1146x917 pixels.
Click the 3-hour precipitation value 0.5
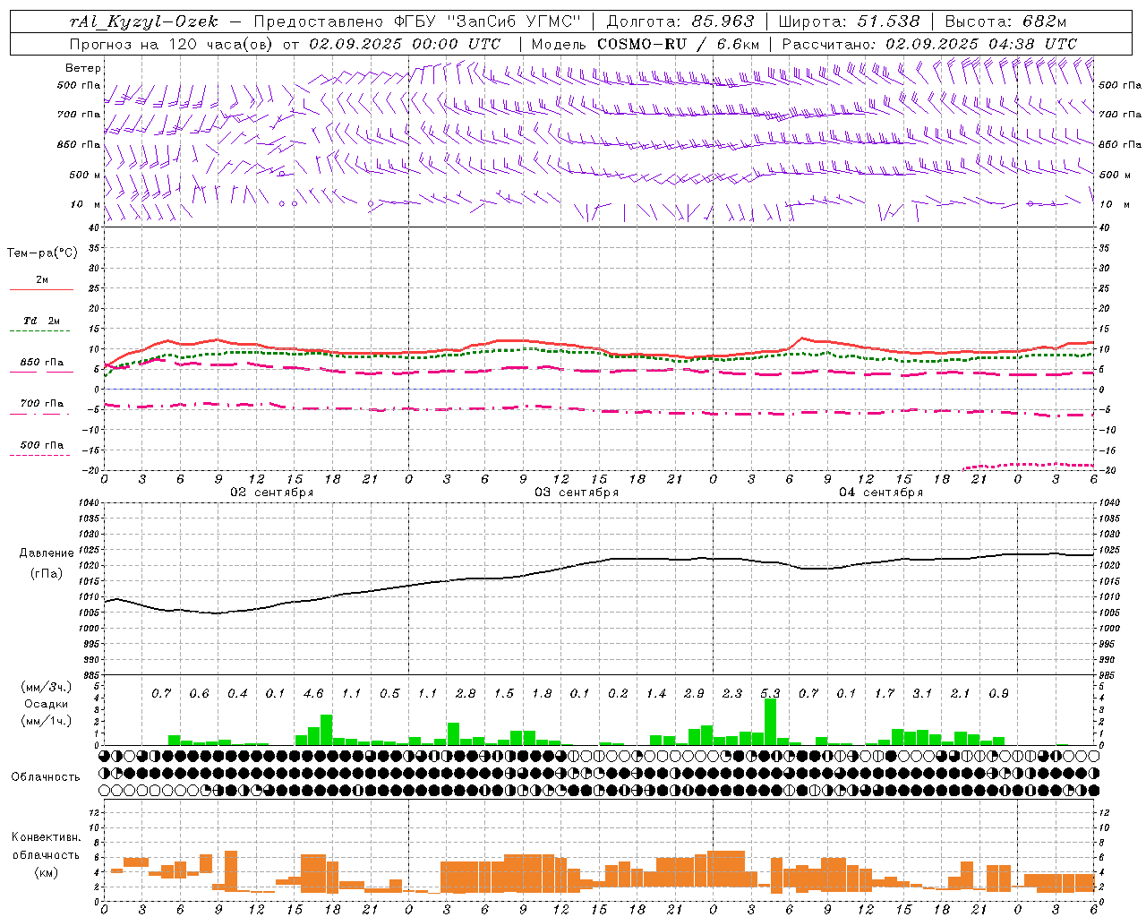389,694
